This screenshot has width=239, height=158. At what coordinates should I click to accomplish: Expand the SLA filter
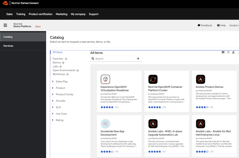[x=57, y=107]
